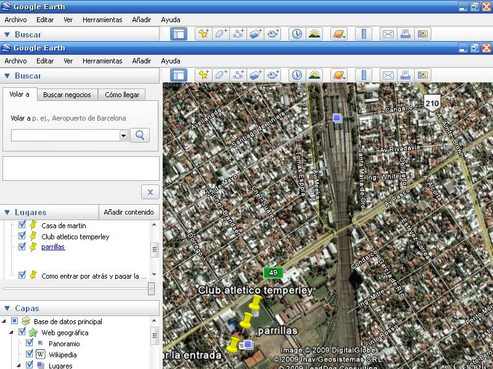Click the polygon icon in the background window
493x369 pixels.
(221, 34)
